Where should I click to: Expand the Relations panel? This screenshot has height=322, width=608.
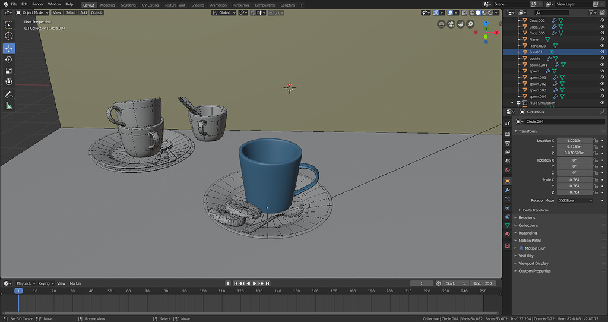click(x=526, y=218)
